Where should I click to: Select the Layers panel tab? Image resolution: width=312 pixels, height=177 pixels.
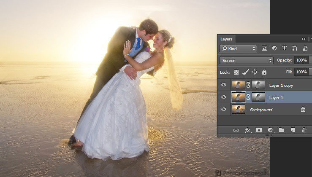(x=227, y=39)
